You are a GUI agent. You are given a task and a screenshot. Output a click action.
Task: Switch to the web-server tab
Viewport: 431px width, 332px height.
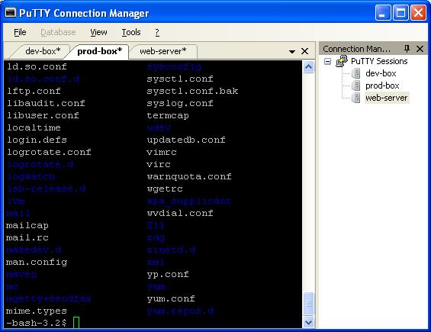point(163,51)
